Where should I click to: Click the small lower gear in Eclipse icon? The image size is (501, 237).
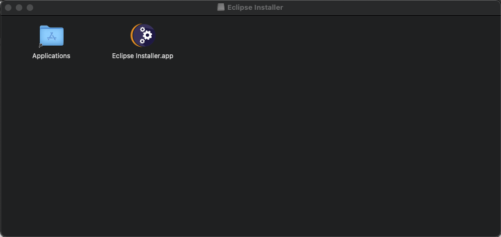point(142,41)
